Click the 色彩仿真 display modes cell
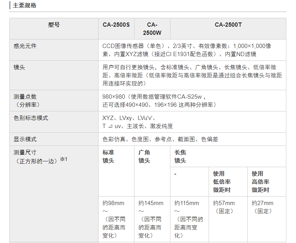Viewport: 296px width, 243px height. coord(192,139)
